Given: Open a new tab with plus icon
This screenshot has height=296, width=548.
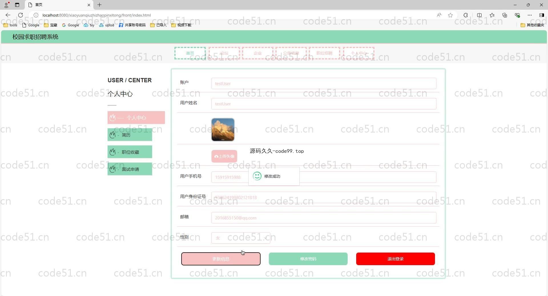Looking at the screenshot, I should coord(99,5).
